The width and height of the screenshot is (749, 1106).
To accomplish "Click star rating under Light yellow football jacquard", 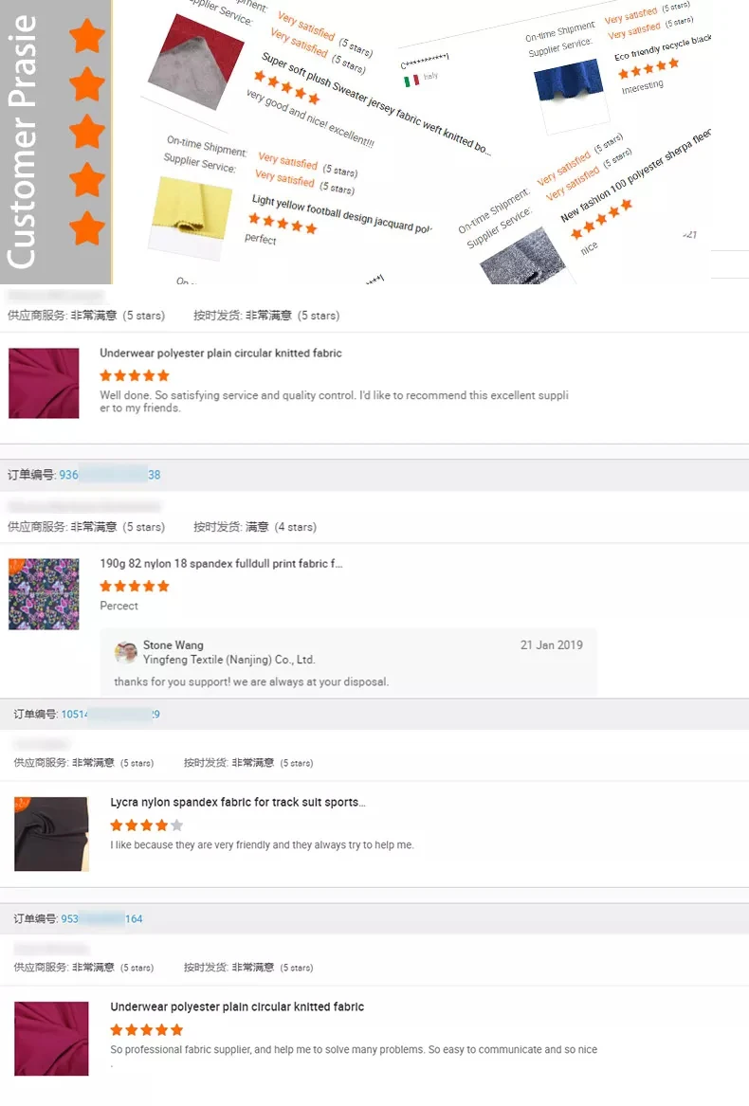I will point(283,224).
